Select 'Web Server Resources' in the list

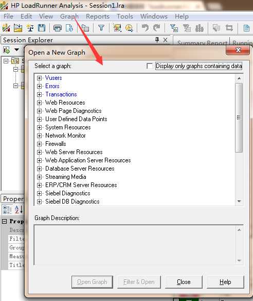click(74, 152)
